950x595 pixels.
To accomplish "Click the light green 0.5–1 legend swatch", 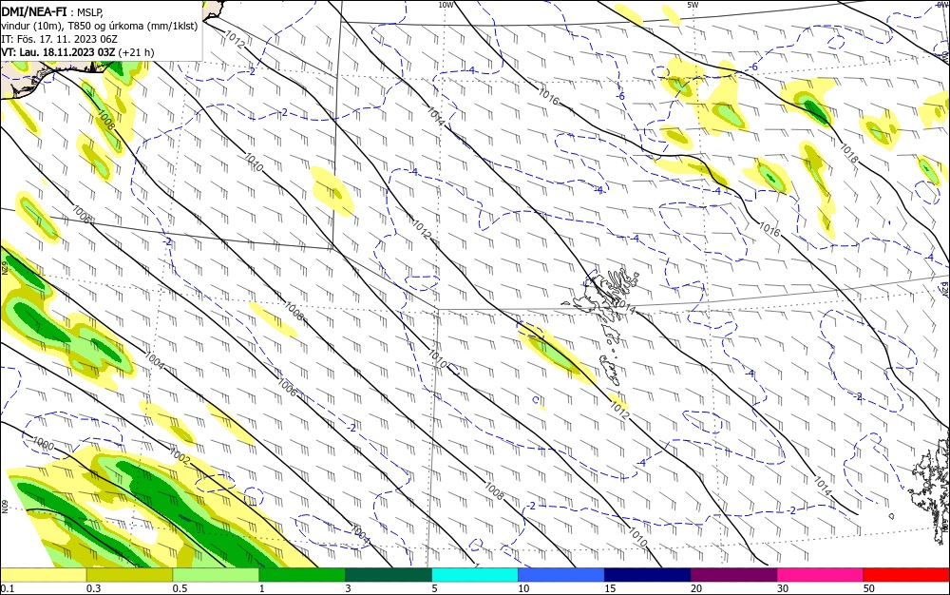I will [x=216, y=575].
